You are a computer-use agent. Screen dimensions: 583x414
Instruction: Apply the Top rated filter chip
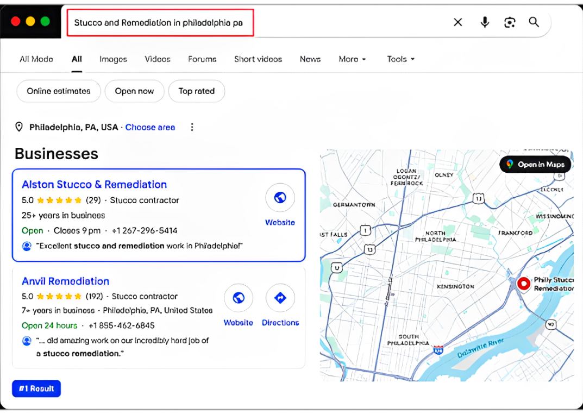[x=197, y=91]
